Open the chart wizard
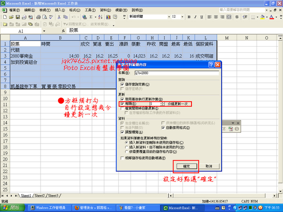Viewport: 283px width, 212px height. [108, 17]
